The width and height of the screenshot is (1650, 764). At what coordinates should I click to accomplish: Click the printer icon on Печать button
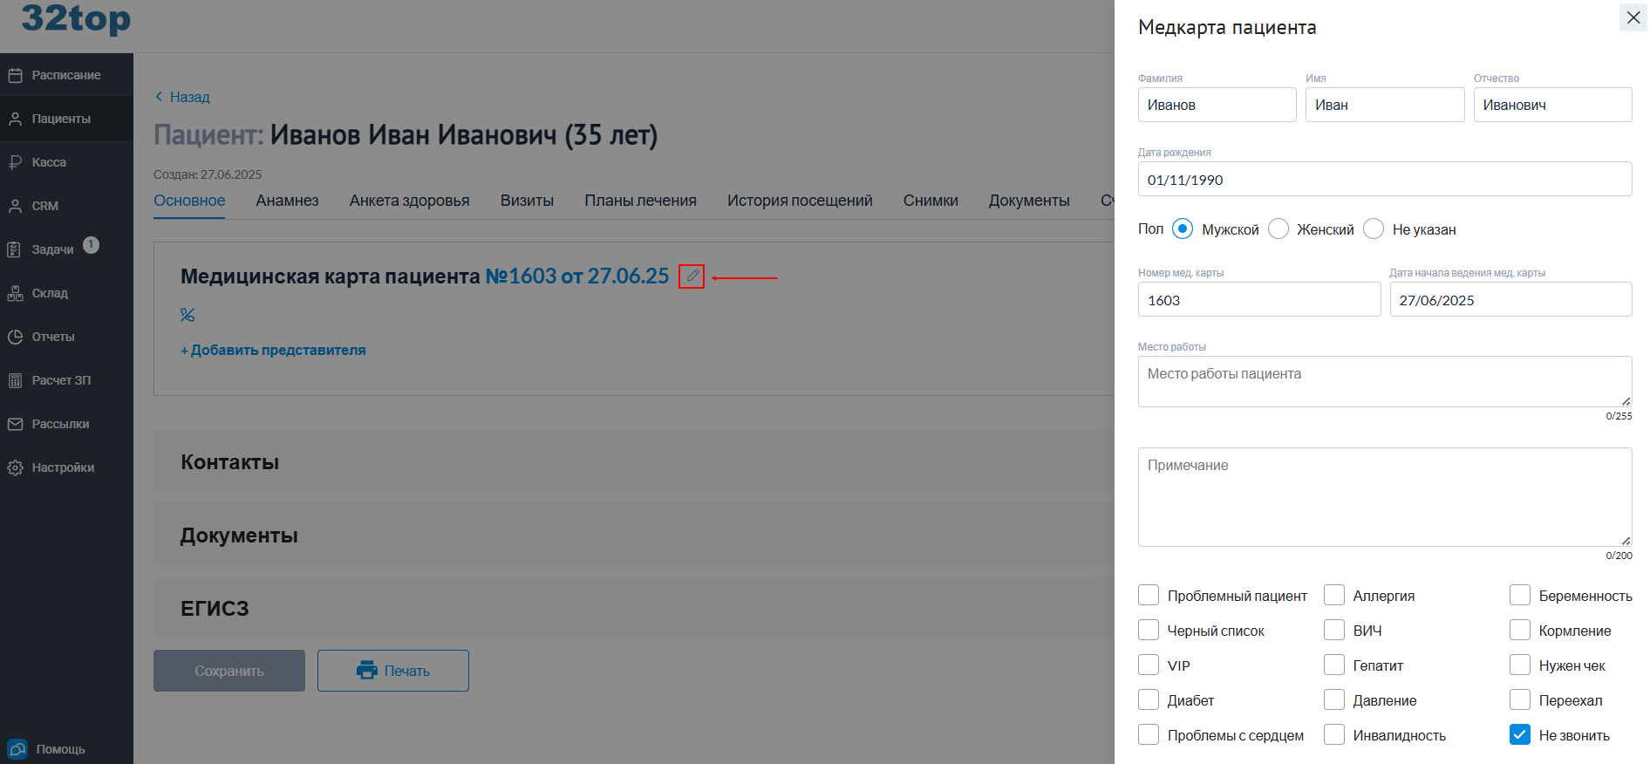tap(367, 671)
